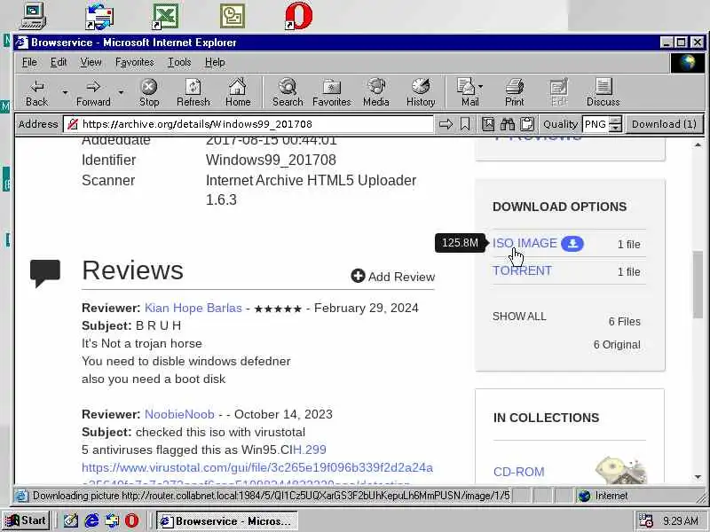
Task: Click the Go arrow beside address bar
Action: click(x=446, y=124)
